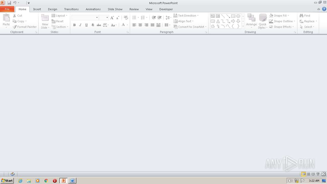Open Google Chrome from taskbar
This screenshot has height=184, width=327.
(x=46, y=181)
